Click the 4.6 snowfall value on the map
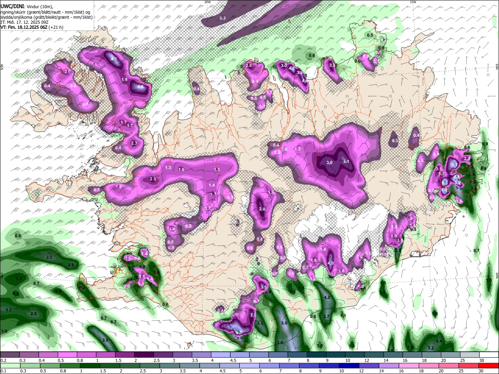 (x=140, y=86)
